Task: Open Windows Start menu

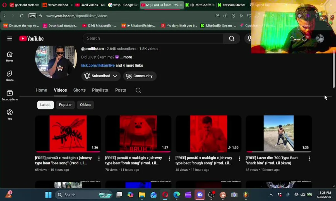Action: (x=48, y=195)
